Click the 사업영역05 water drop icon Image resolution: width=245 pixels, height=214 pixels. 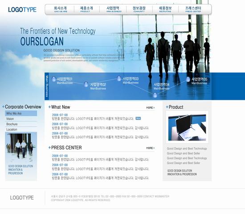[188, 79]
